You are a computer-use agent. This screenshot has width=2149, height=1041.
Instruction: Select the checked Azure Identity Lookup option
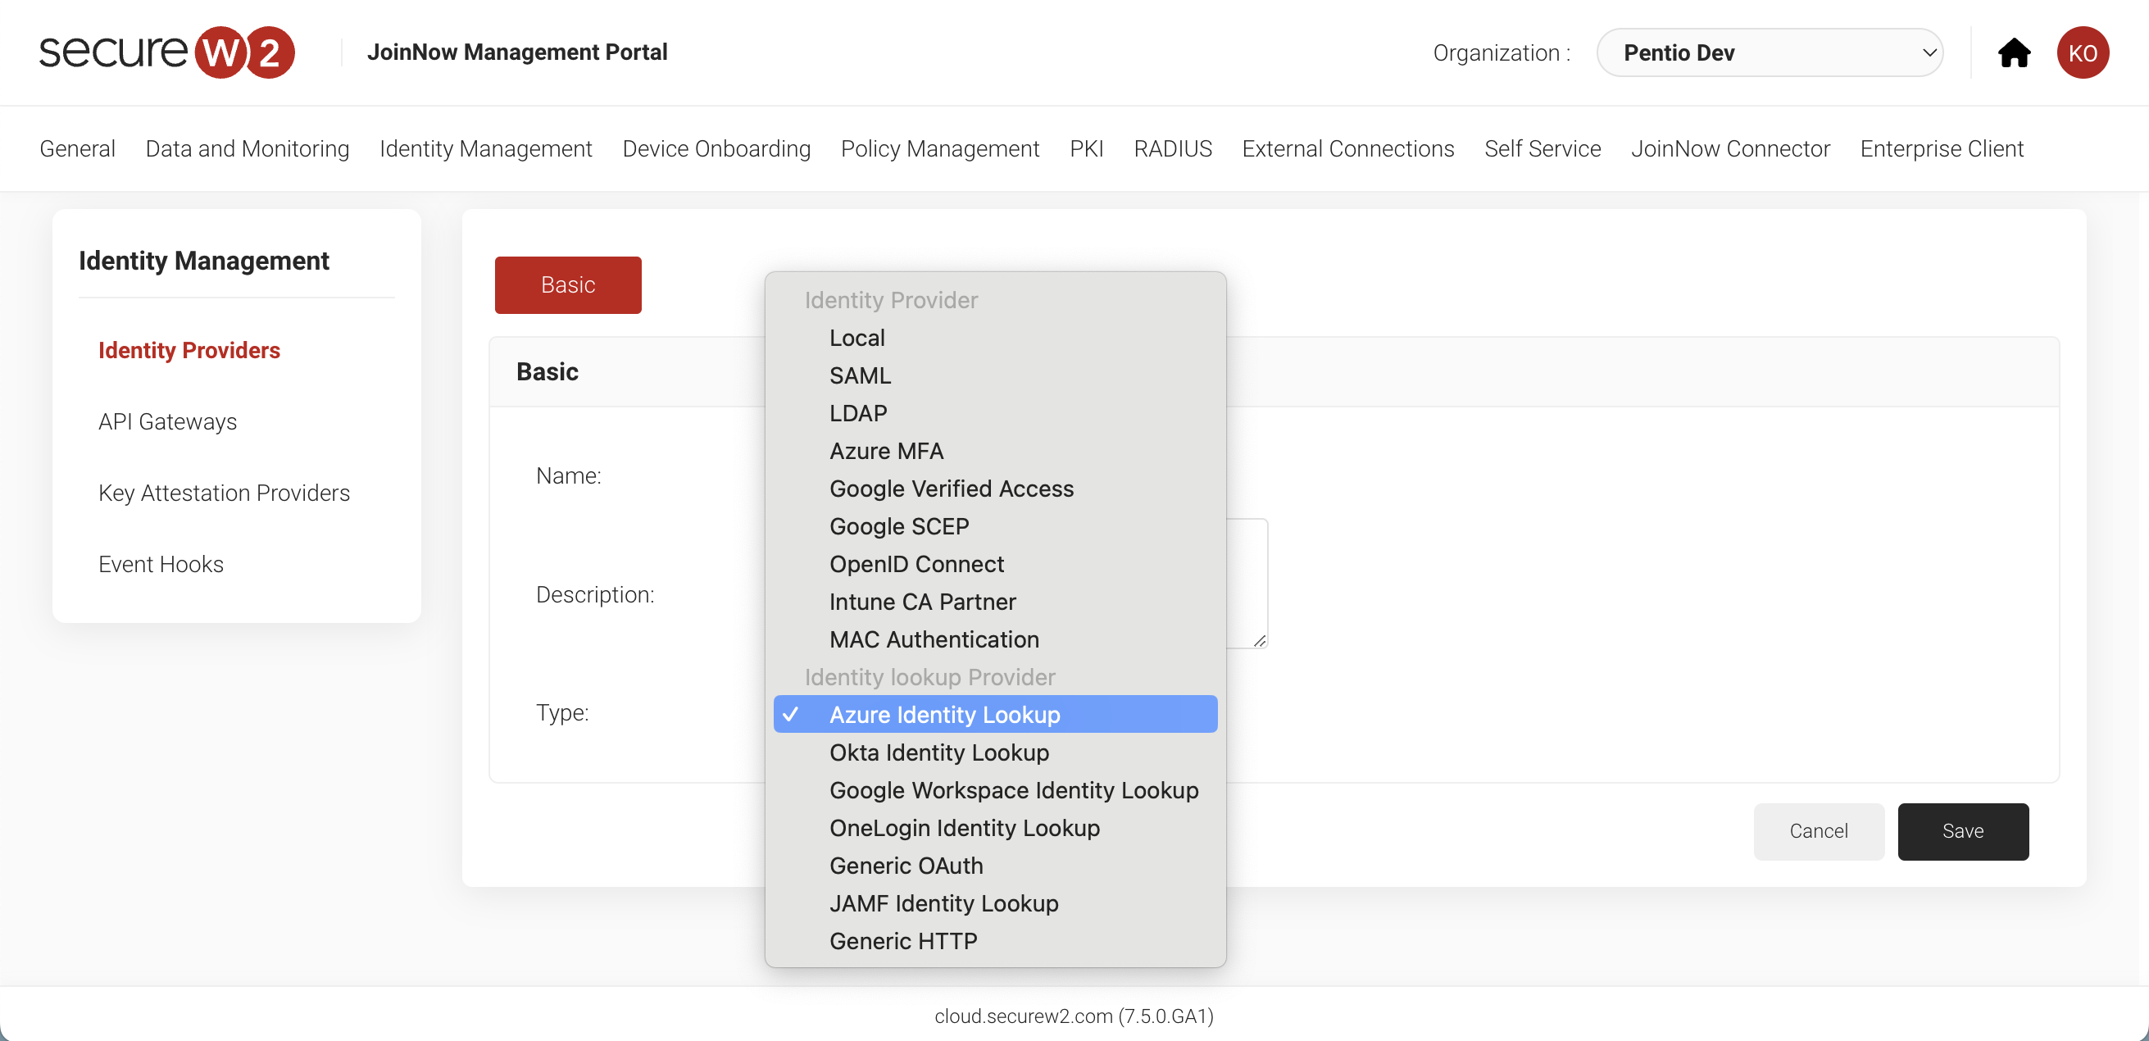click(x=994, y=714)
